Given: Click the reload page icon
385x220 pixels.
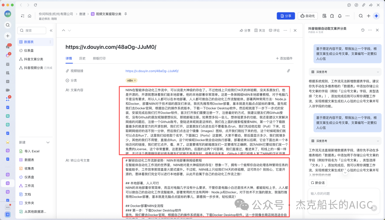Looking at the screenshot, I should click(x=35, y=5).
